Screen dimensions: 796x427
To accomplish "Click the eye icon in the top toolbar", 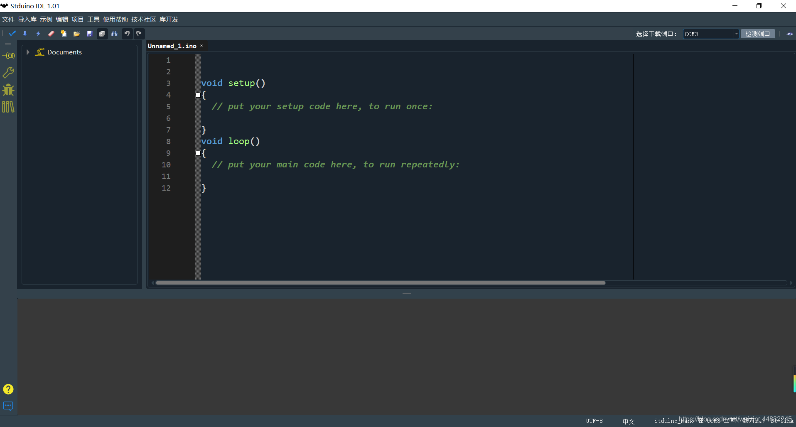I will tap(790, 34).
